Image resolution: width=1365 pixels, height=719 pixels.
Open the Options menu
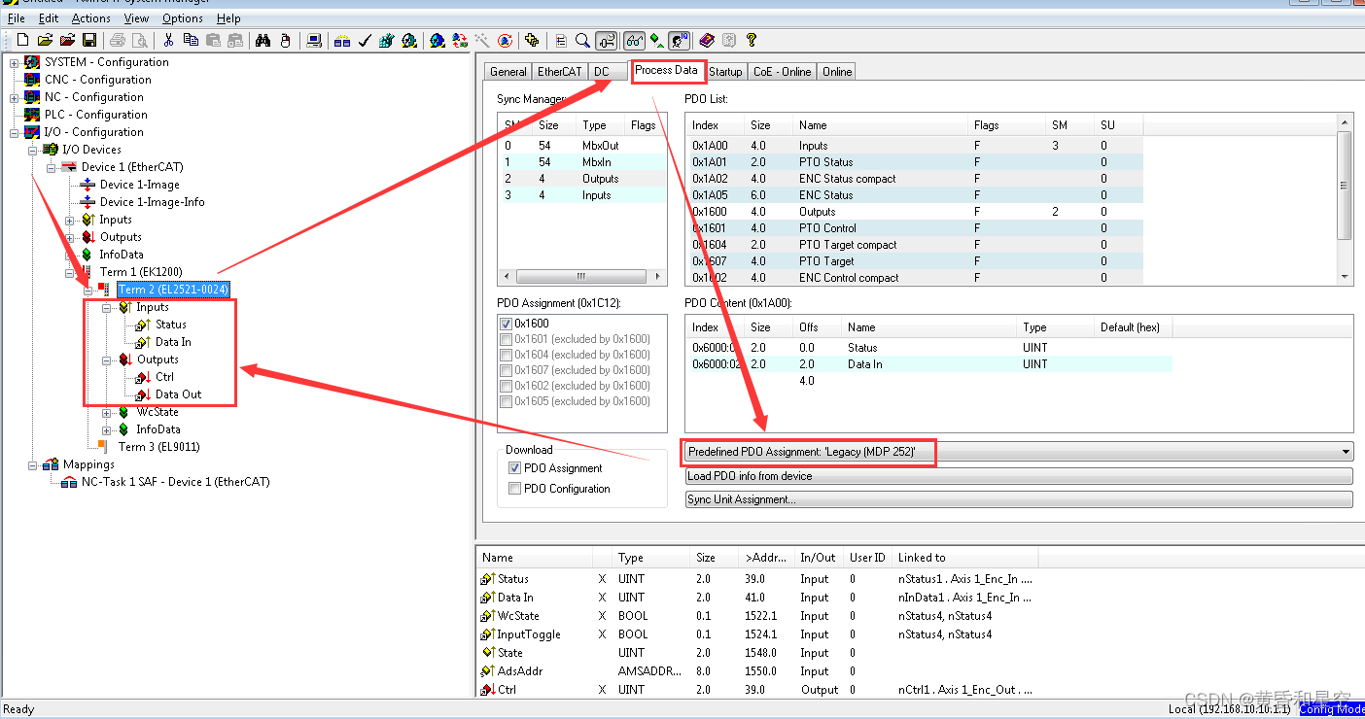tap(183, 18)
